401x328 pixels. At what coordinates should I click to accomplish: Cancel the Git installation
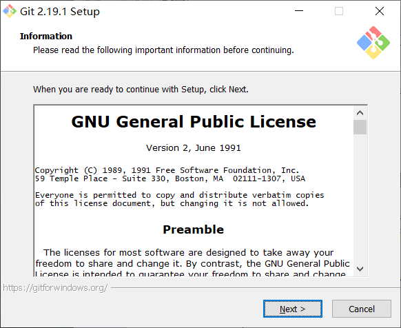coord(362,309)
